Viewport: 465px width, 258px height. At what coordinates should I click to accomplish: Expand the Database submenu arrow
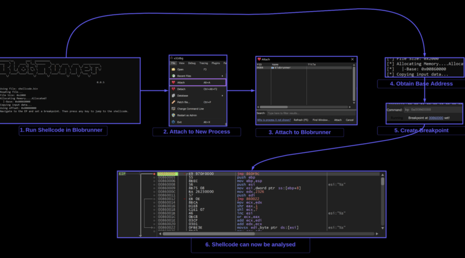(223, 96)
